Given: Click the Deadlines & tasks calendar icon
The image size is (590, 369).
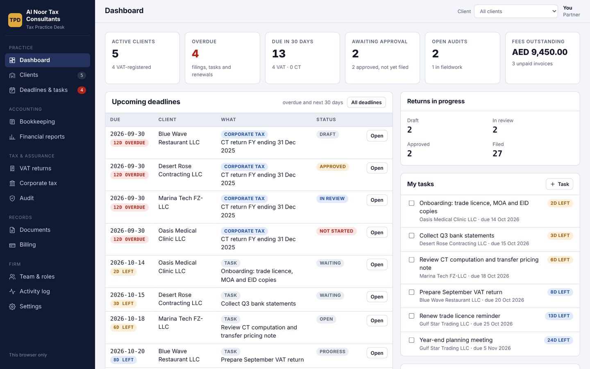Looking at the screenshot, I should [x=12, y=90].
